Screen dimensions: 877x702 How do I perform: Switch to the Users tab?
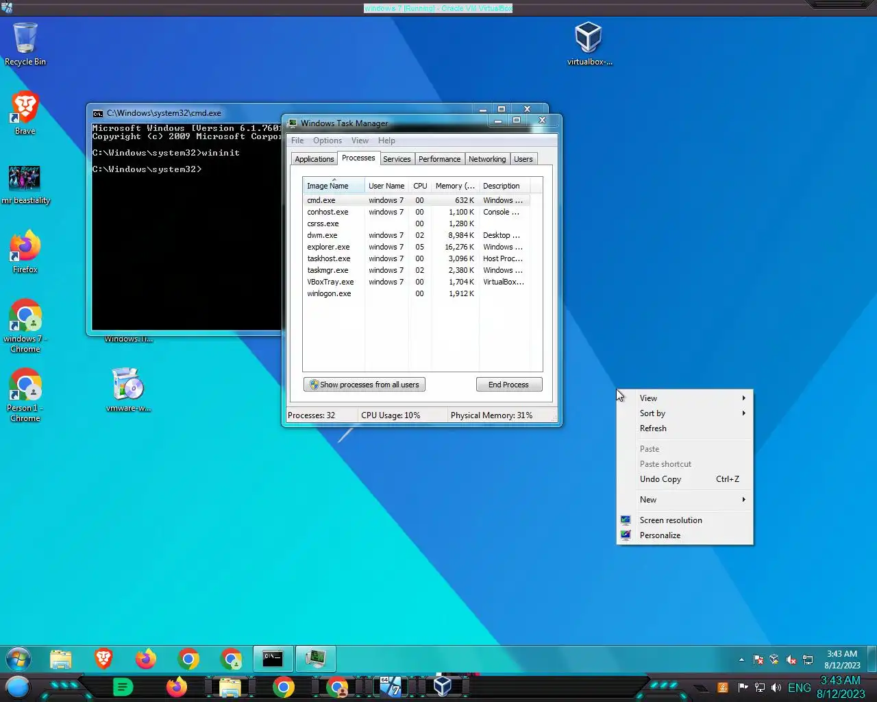pos(523,159)
